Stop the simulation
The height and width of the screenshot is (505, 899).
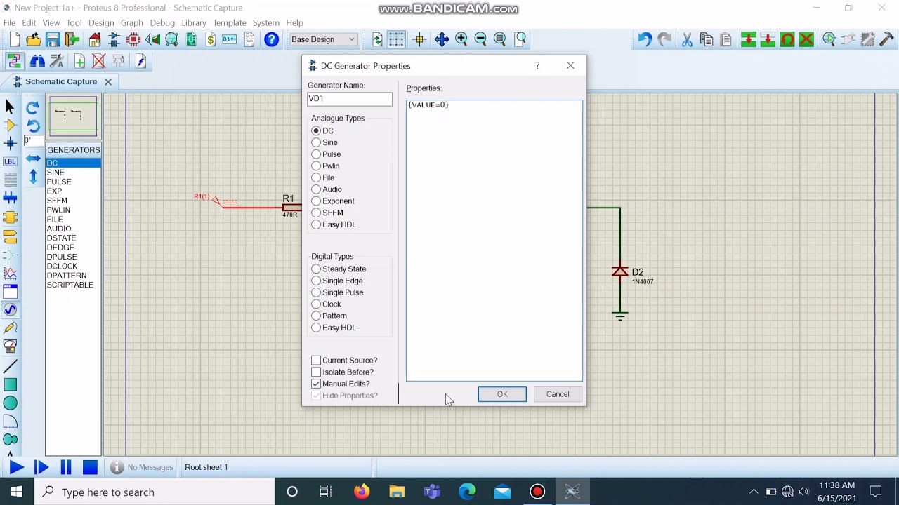click(90, 467)
